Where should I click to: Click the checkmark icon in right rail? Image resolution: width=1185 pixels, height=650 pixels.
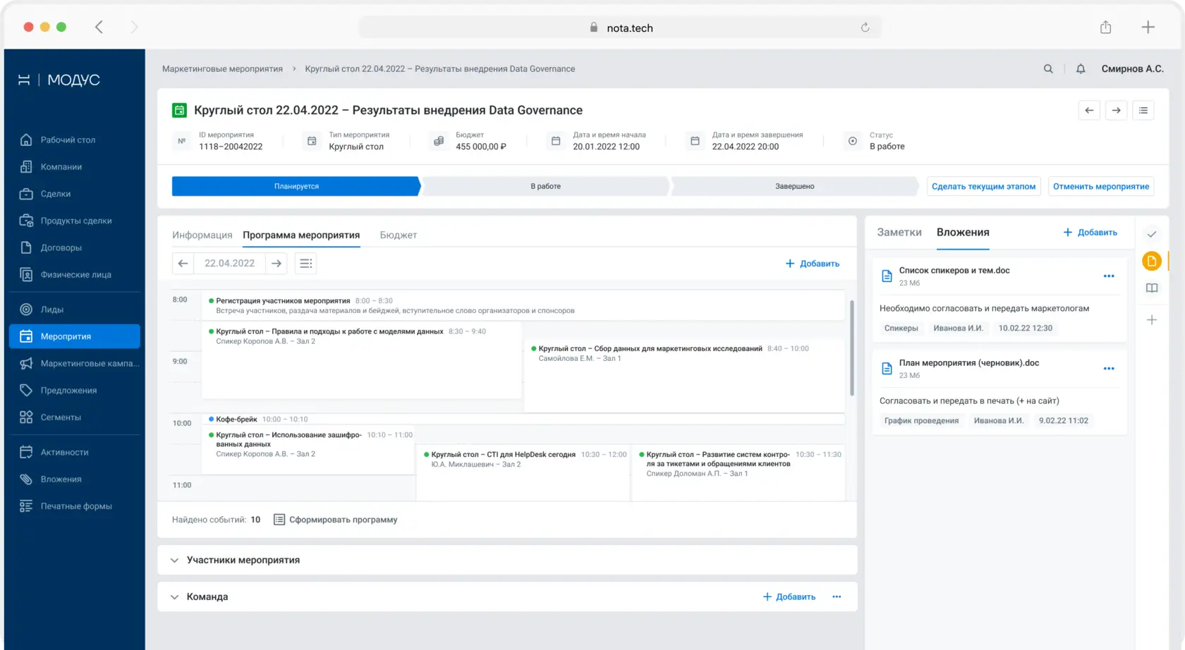tap(1152, 234)
